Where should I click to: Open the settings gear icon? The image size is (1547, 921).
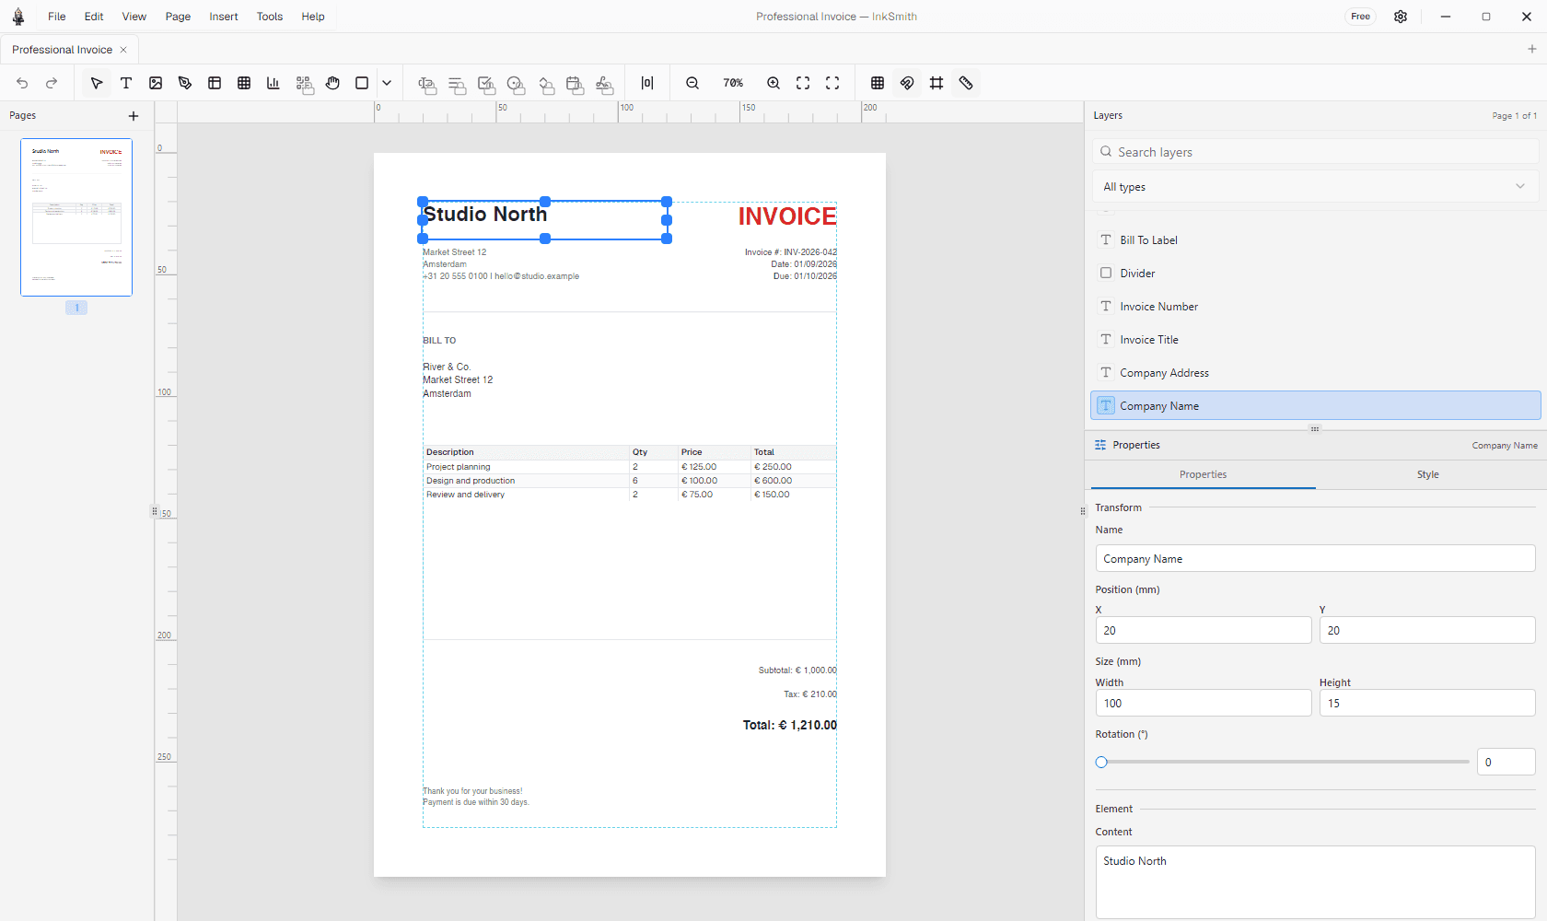pyautogui.click(x=1401, y=17)
